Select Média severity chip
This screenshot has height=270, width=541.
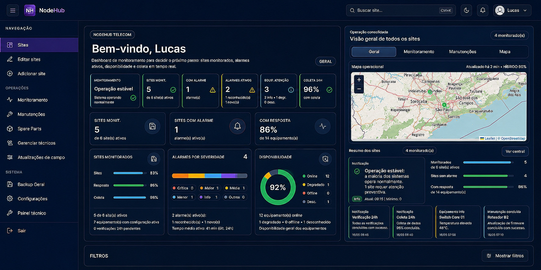235,188
